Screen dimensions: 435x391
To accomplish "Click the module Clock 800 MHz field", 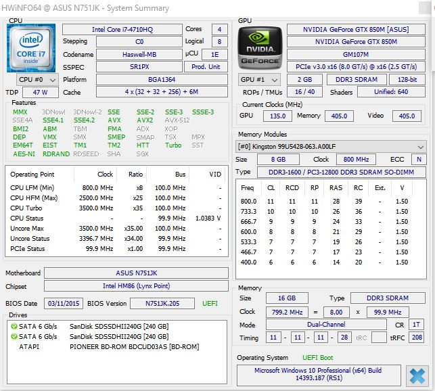I will [356, 159].
